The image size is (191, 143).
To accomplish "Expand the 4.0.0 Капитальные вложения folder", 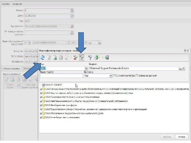I will click(x=41, y=101).
